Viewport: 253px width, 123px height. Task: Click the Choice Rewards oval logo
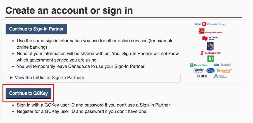pyautogui.click(x=210, y=70)
